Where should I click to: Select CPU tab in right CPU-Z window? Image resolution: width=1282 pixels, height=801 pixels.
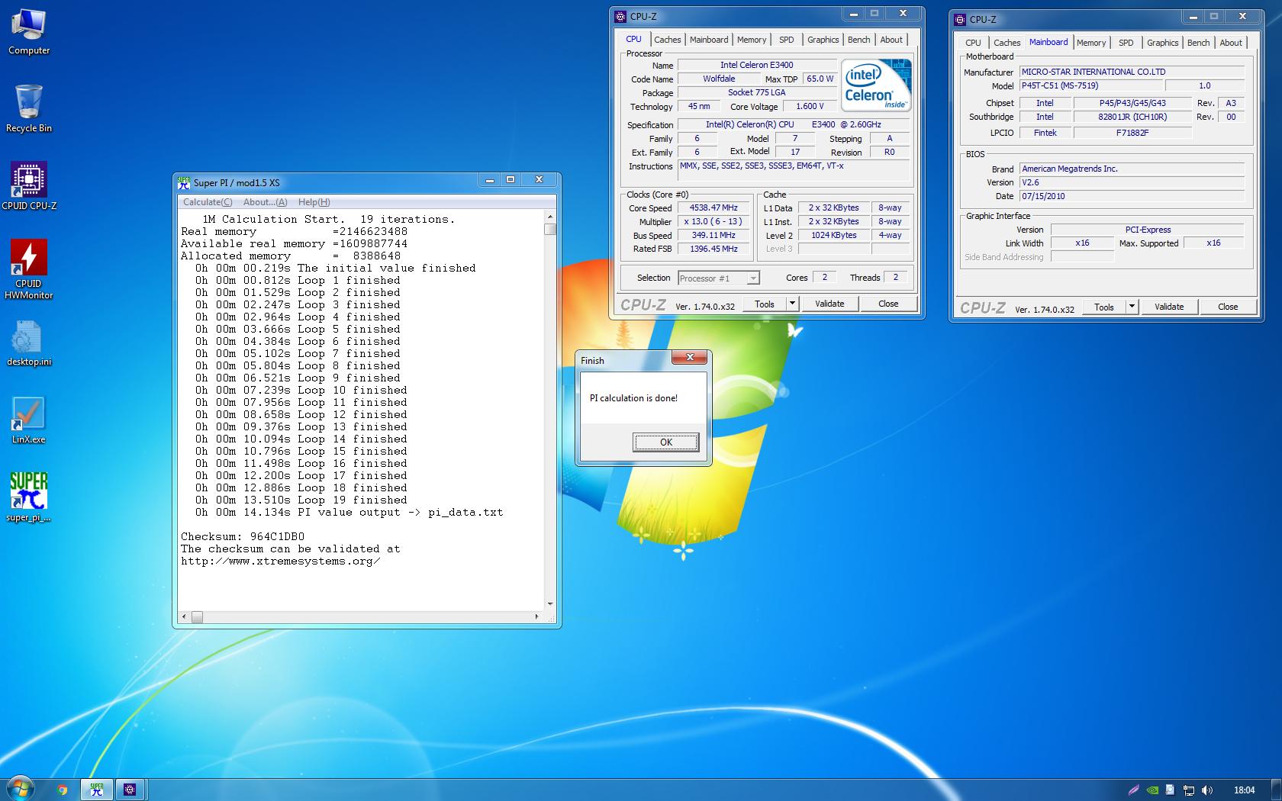pyautogui.click(x=973, y=43)
